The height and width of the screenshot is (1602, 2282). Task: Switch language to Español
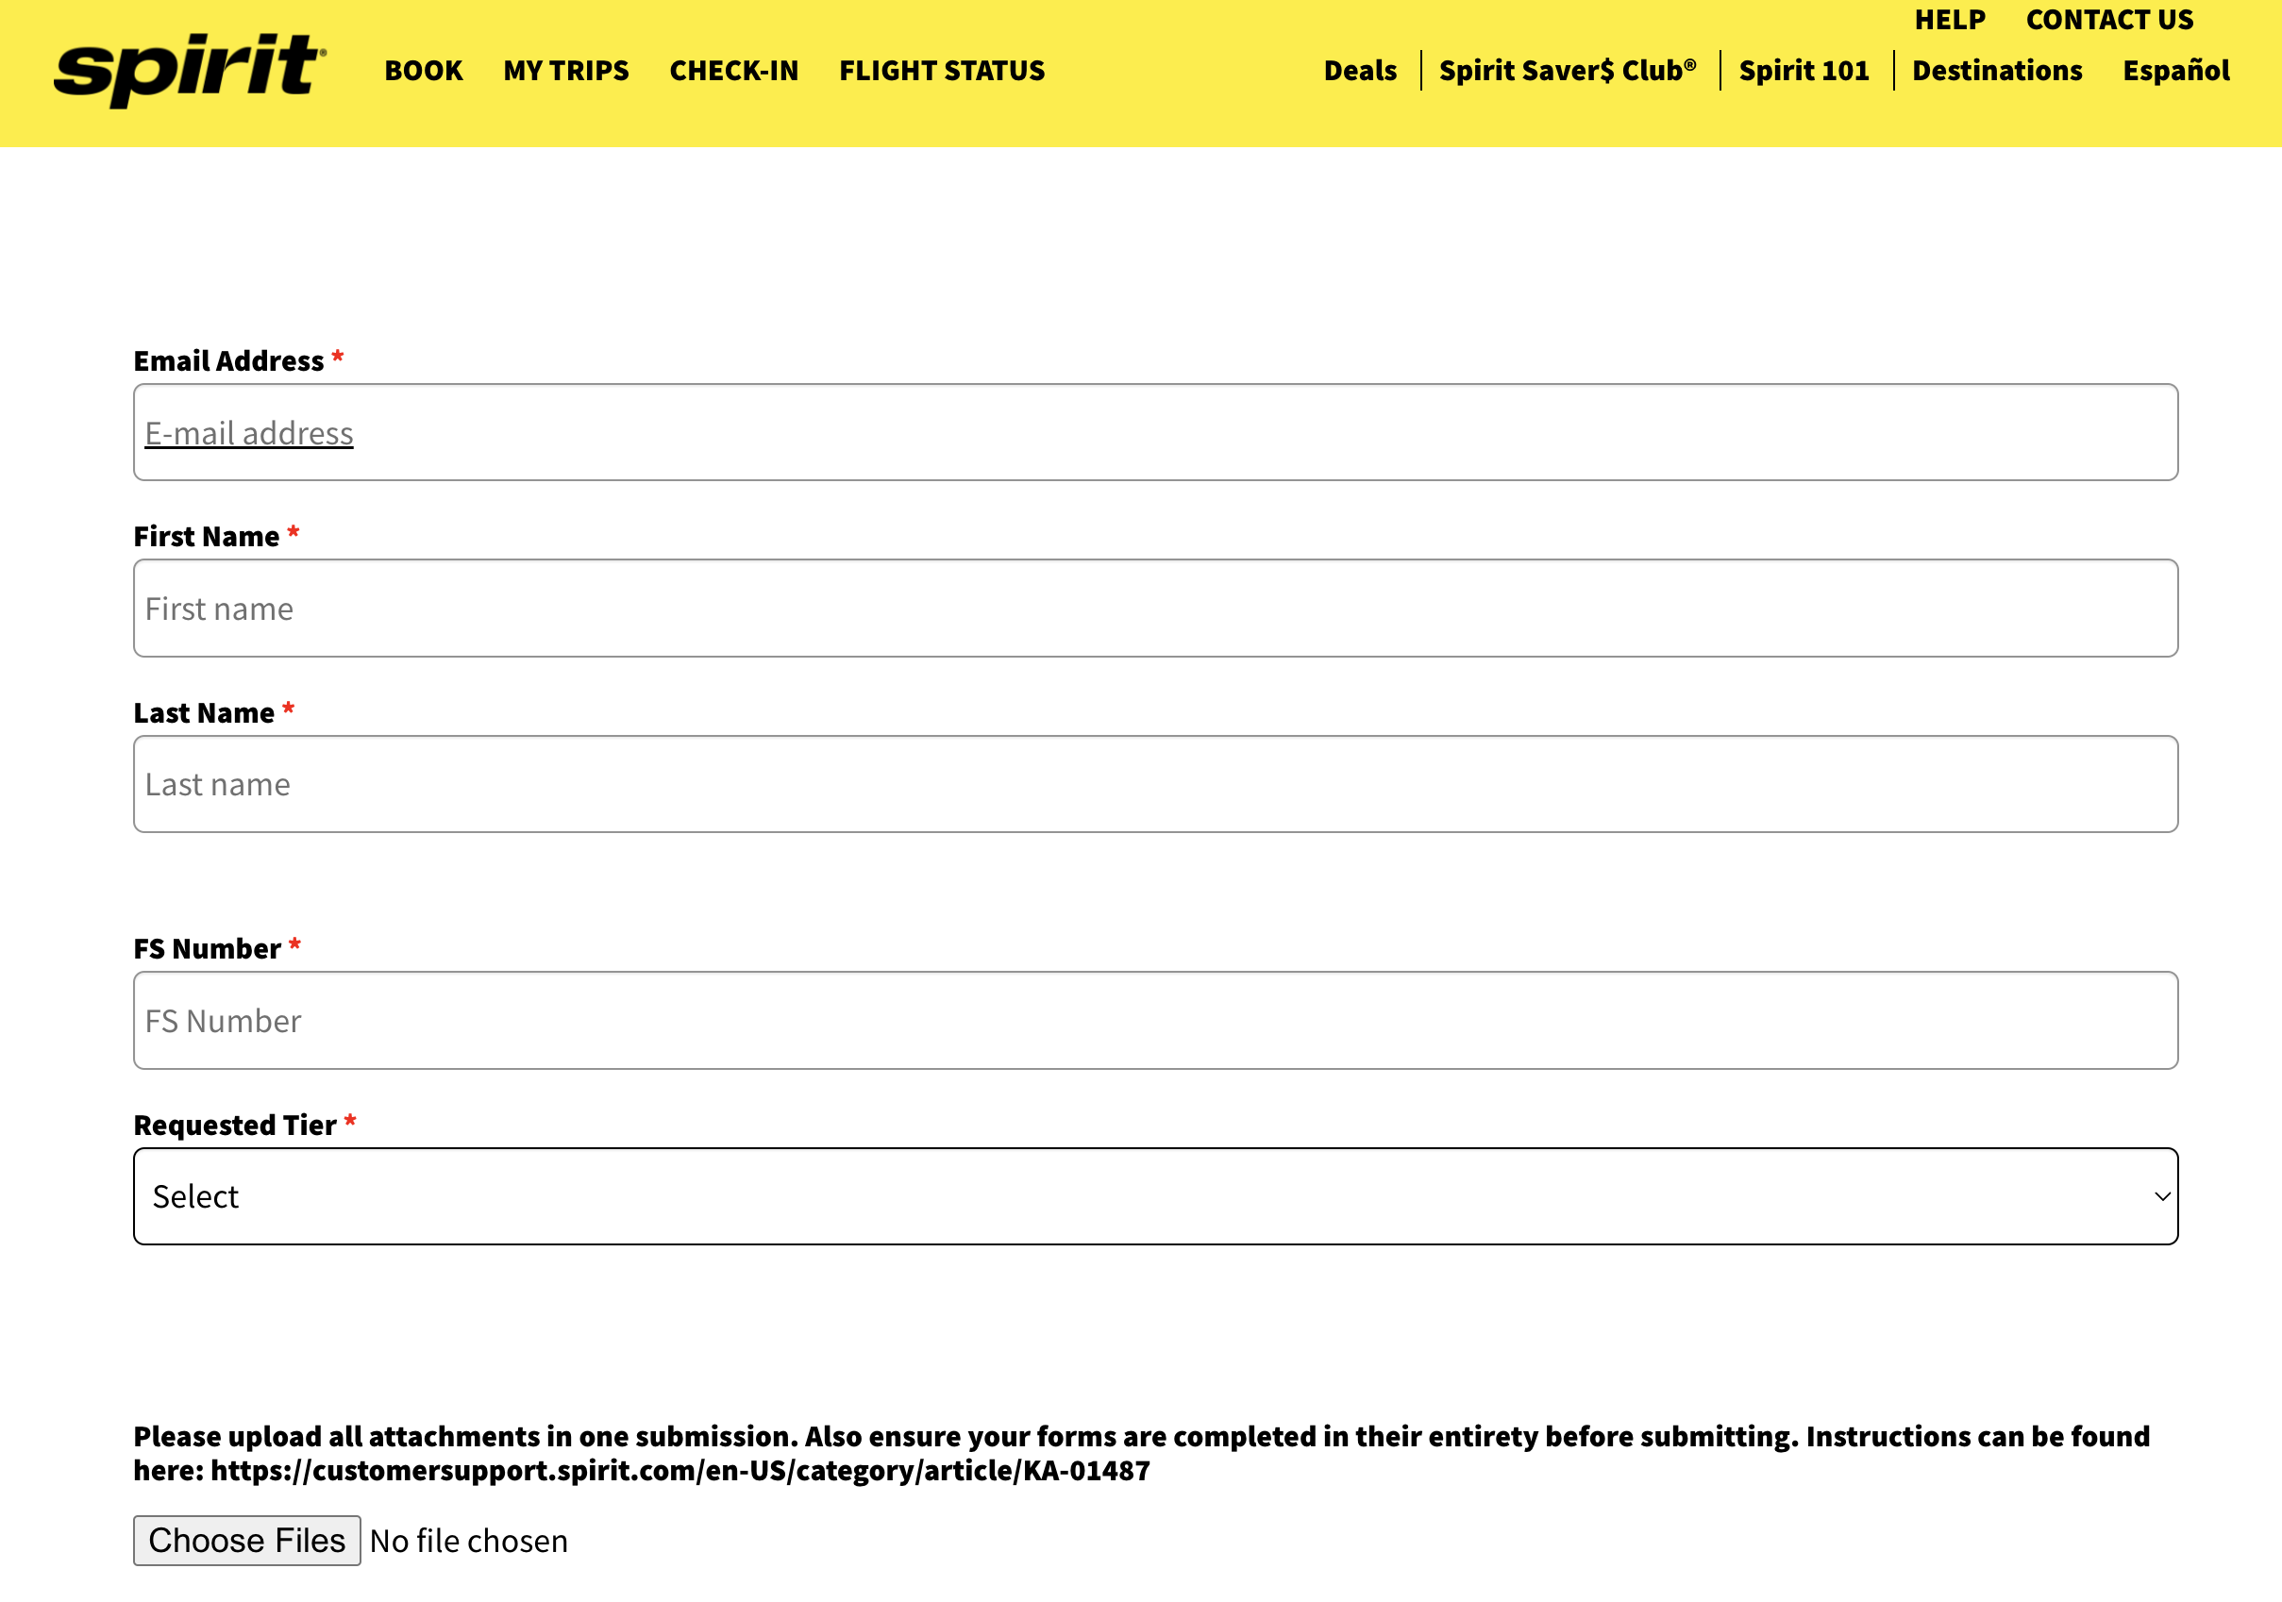click(2175, 71)
